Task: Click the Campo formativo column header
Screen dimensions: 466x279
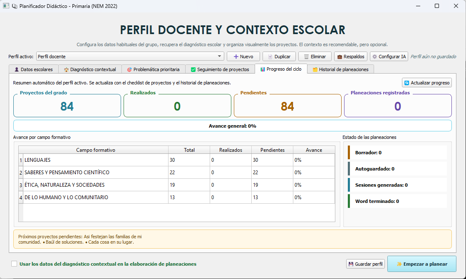Action: [96, 150]
